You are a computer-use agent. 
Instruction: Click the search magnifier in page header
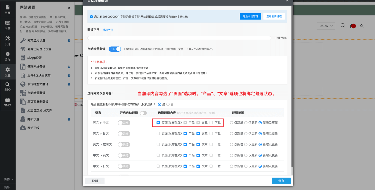click(x=343, y=26)
